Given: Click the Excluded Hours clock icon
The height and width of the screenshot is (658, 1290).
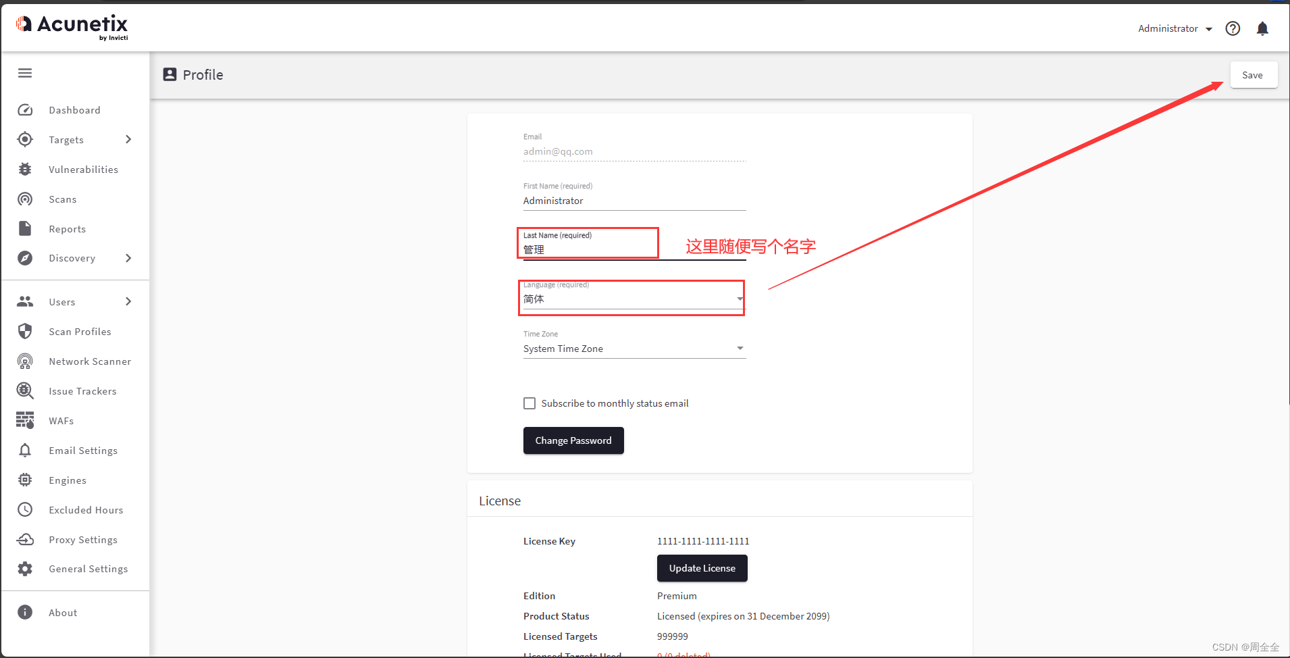Looking at the screenshot, I should point(25,509).
